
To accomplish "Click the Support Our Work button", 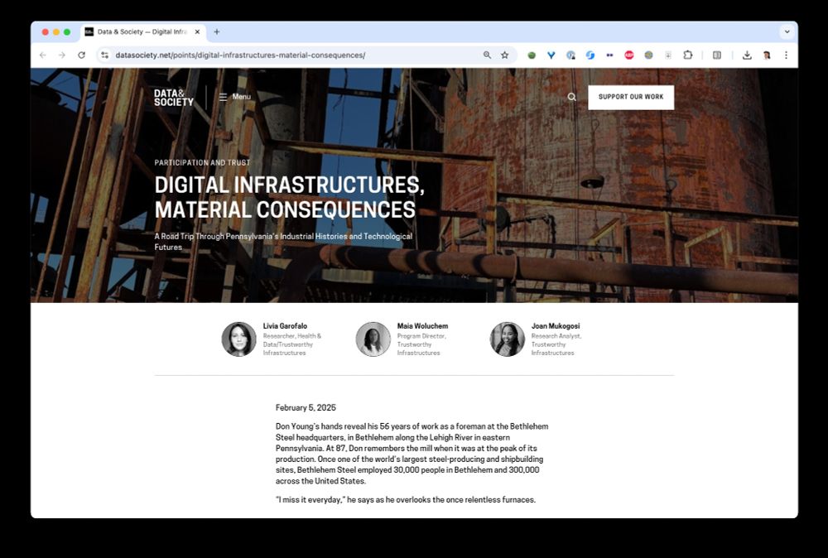I will click(631, 97).
